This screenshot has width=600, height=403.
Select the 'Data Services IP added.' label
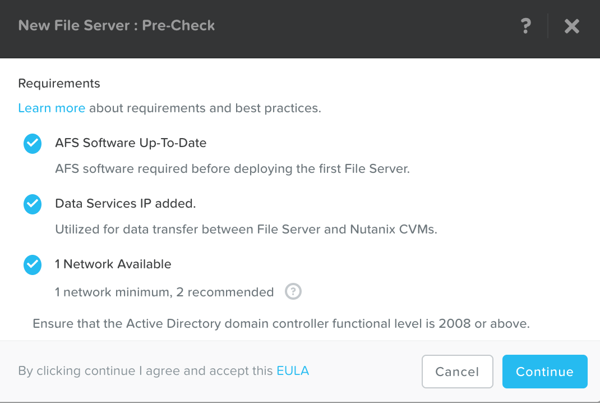[126, 204]
